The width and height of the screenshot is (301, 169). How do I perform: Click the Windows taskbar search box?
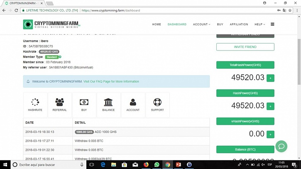tap(46, 165)
